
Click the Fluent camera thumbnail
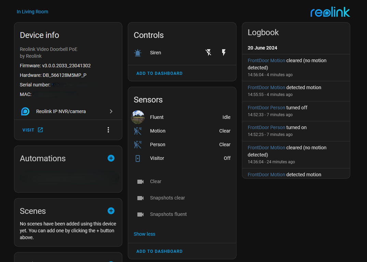pyautogui.click(x=138, y=117)
